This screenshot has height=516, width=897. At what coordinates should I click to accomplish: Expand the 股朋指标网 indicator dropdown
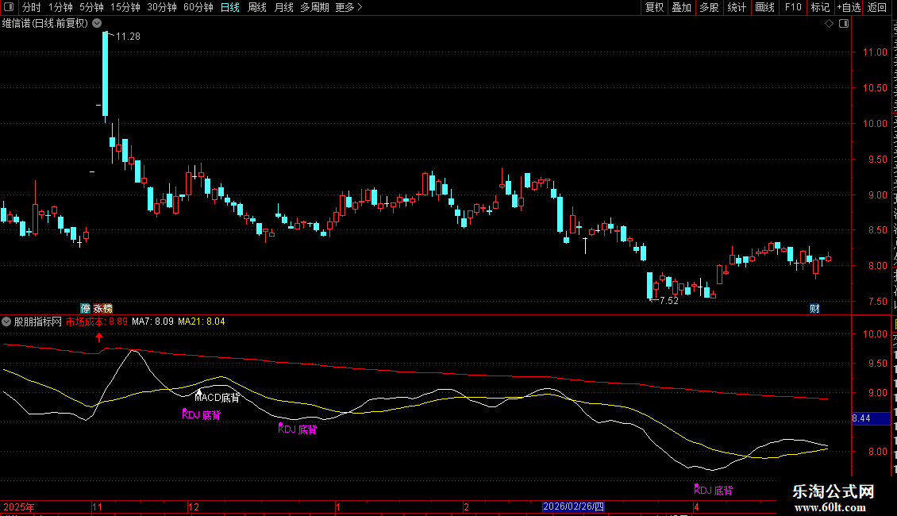(6, 322)
